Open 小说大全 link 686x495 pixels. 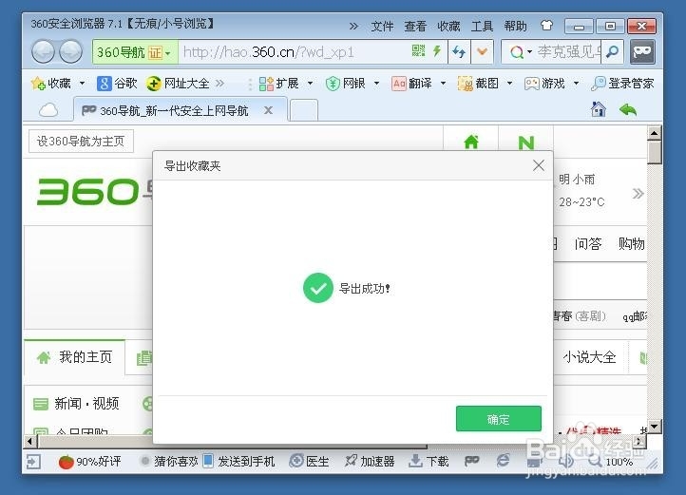coord(589,357)
